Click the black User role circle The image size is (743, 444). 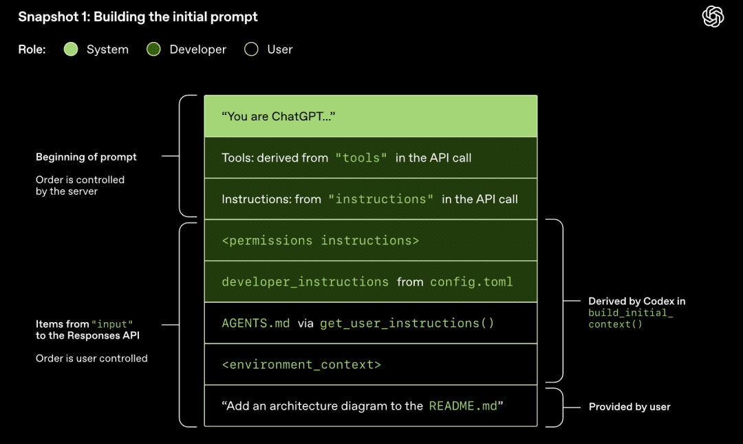pos(251,50)
